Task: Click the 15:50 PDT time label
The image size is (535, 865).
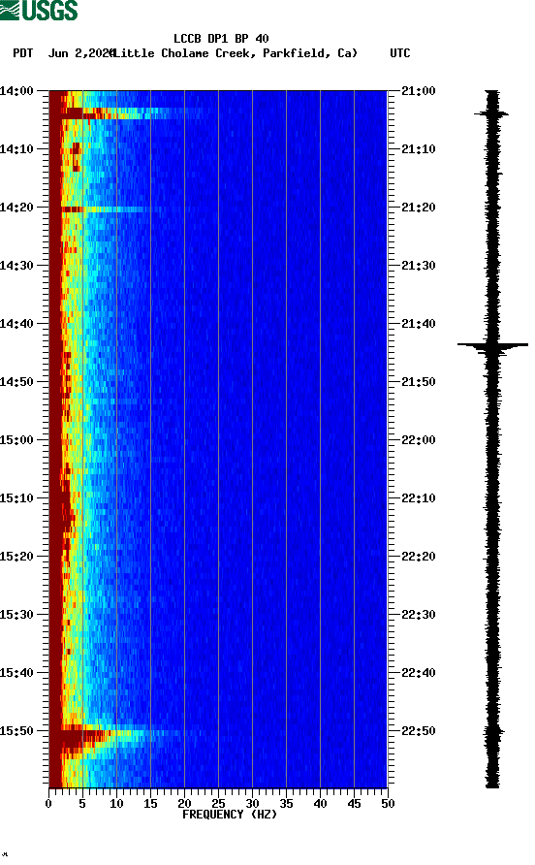Action: [16, 731]
